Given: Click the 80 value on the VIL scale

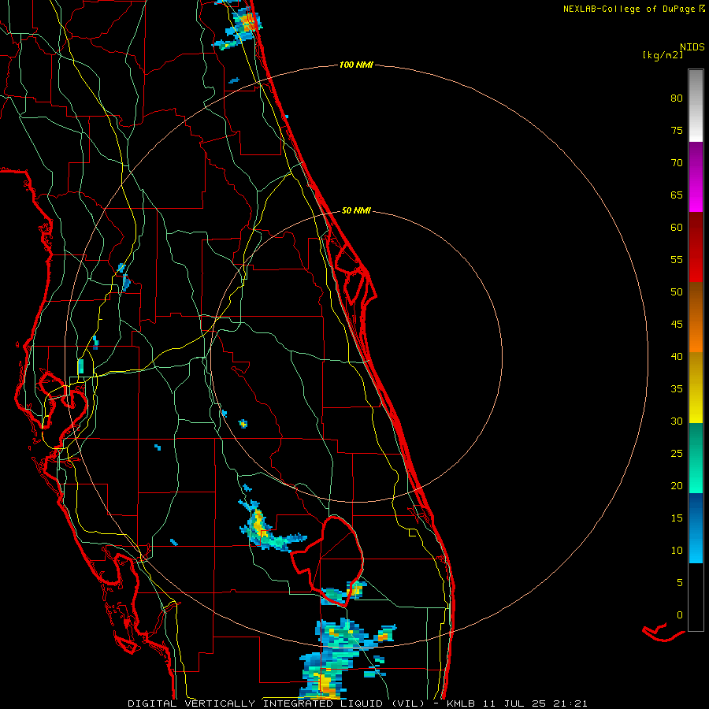Looking at the screenshot, I should [x=677, y=98].
